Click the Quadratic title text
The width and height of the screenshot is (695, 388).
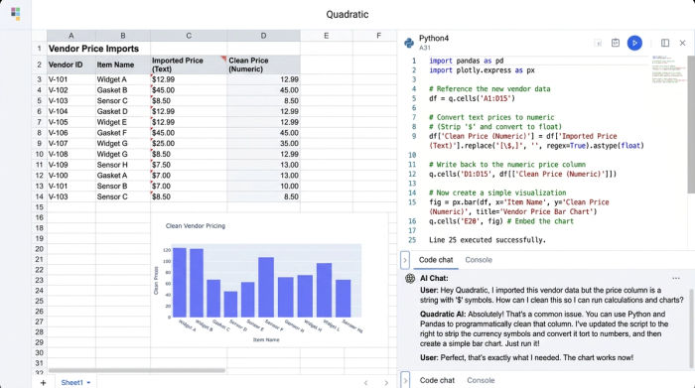(x=347, y=14)
